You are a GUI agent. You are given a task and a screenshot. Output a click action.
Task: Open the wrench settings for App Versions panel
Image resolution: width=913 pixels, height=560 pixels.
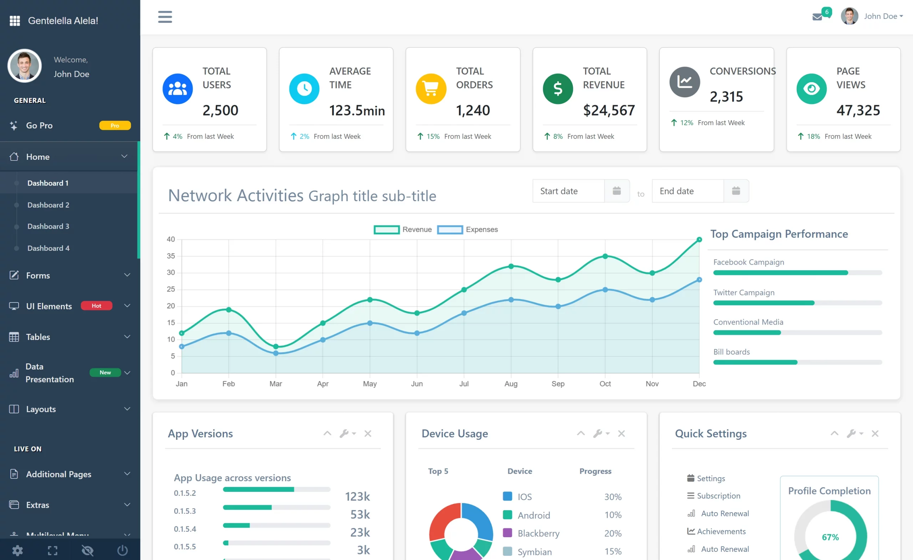[345, 433]
